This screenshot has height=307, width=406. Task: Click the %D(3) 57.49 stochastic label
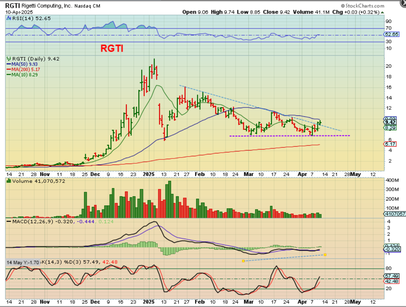81,262
